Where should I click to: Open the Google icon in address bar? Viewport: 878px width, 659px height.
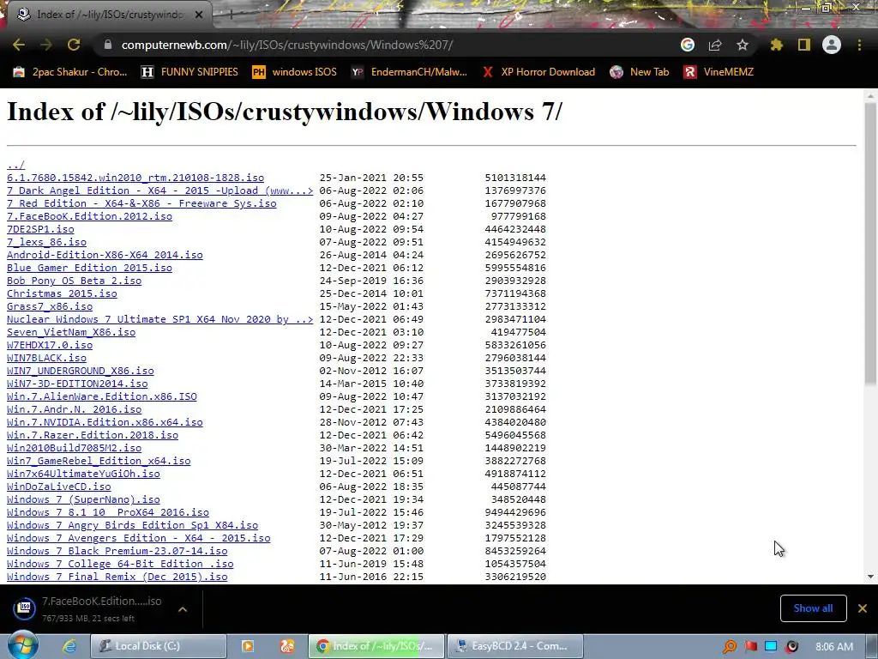tap(688, 45)
